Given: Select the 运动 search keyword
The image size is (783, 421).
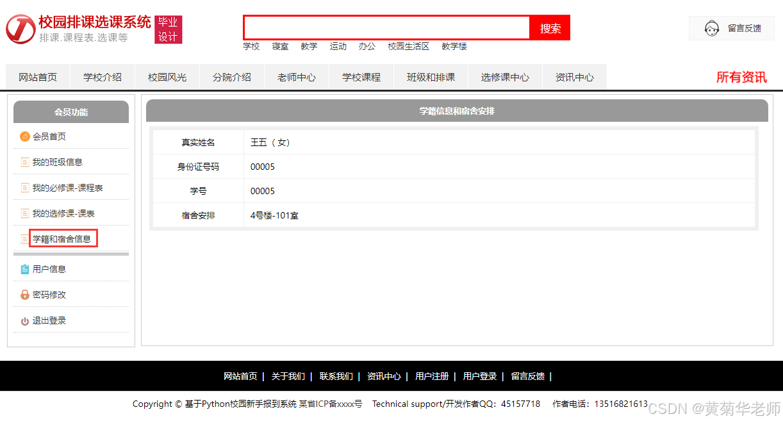Looking at the screenshot, I should [338, 46].
